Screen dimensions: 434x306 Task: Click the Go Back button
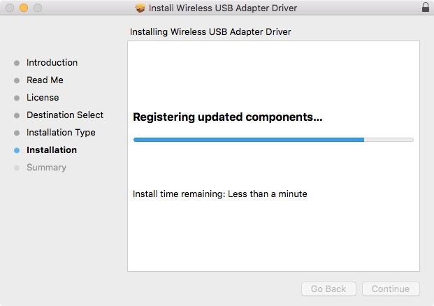pyautogui.click(x=328, y=289)
